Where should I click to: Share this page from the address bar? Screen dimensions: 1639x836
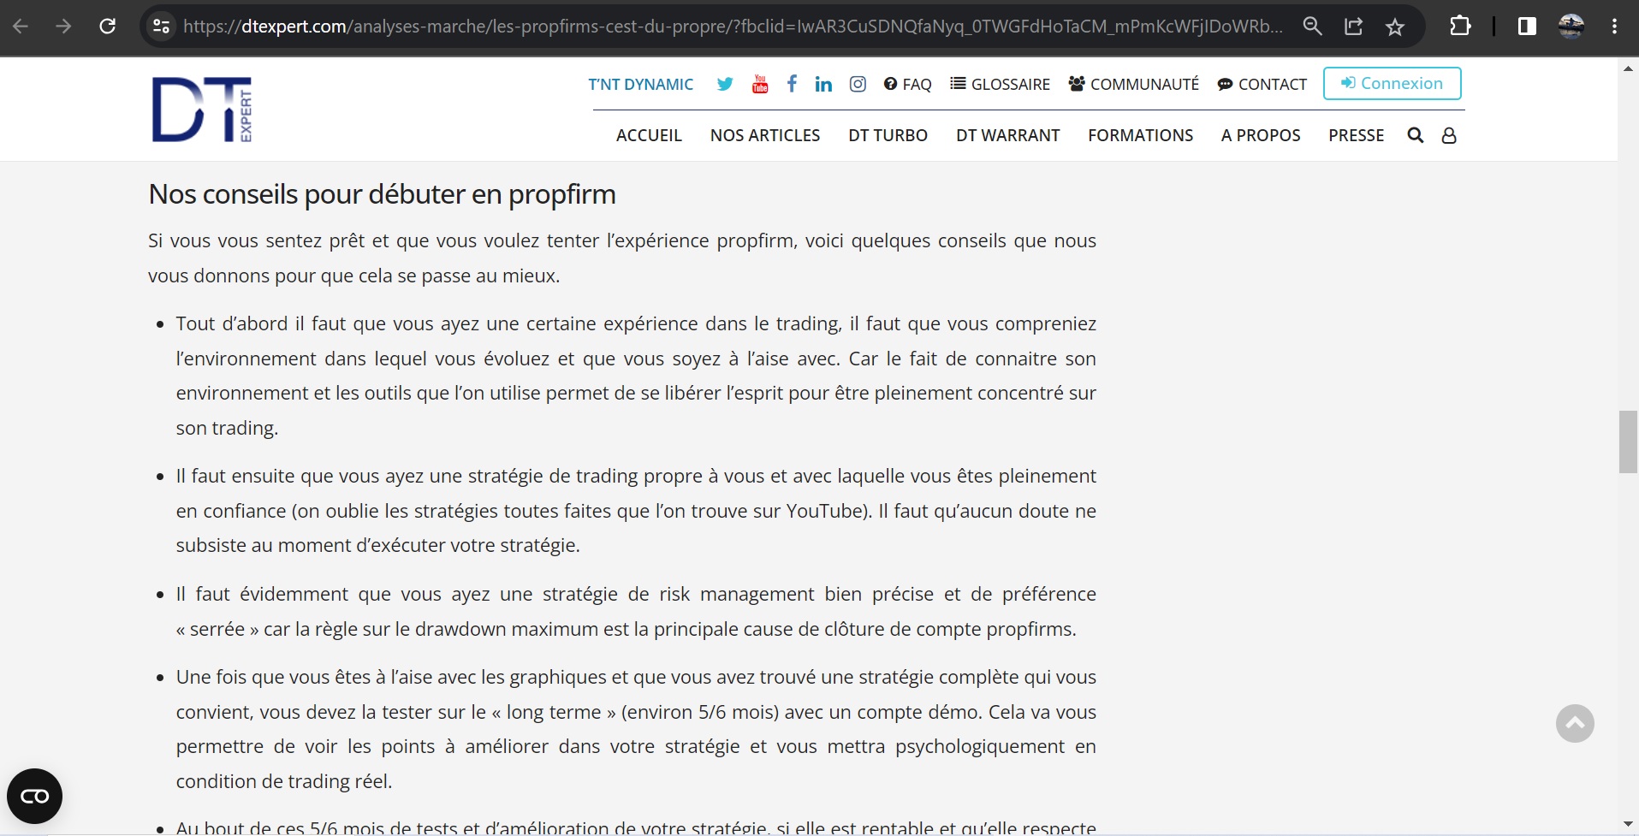tap(1354, 27)
